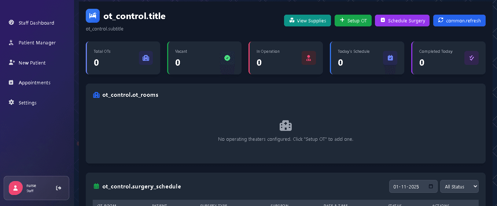
Task: Click the bed icon next to ot_control.title
Action: [x=93, y=16]
